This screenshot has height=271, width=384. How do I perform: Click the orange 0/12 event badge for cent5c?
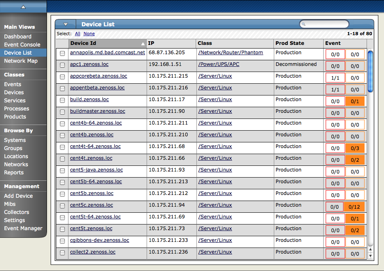coord(354,207)
